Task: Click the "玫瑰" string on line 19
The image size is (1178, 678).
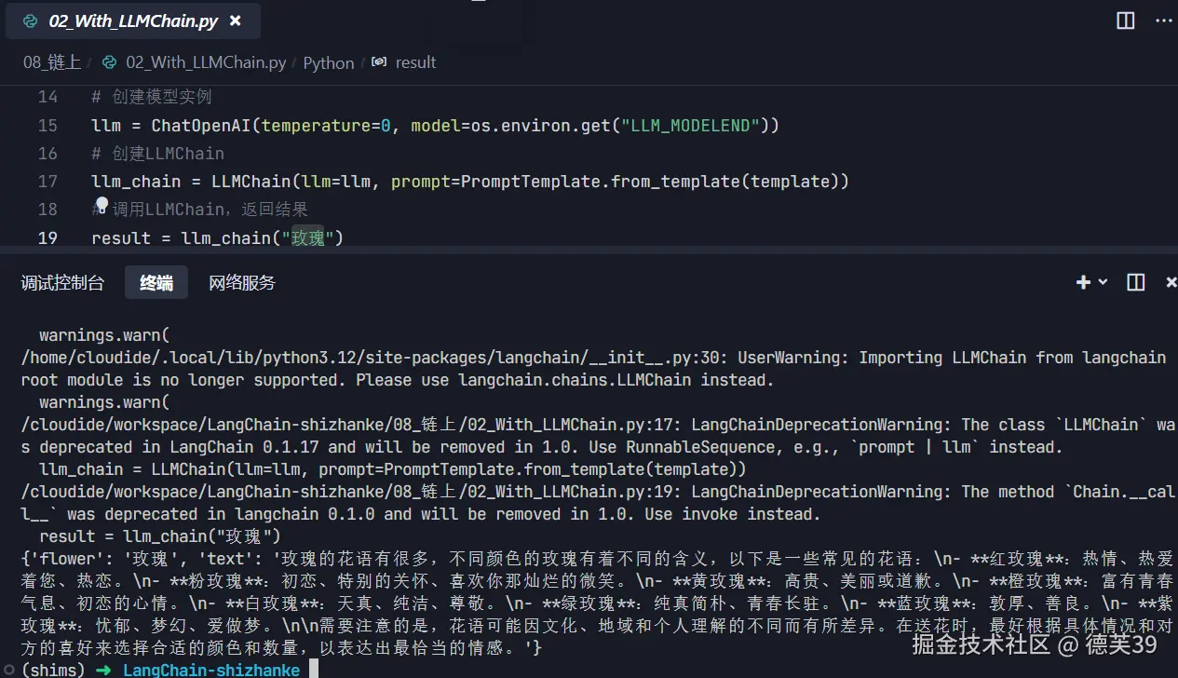Action: pyautogui.click(x=308, y=237)
